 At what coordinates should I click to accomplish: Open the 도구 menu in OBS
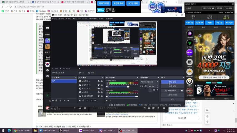(x=101, y=19)
